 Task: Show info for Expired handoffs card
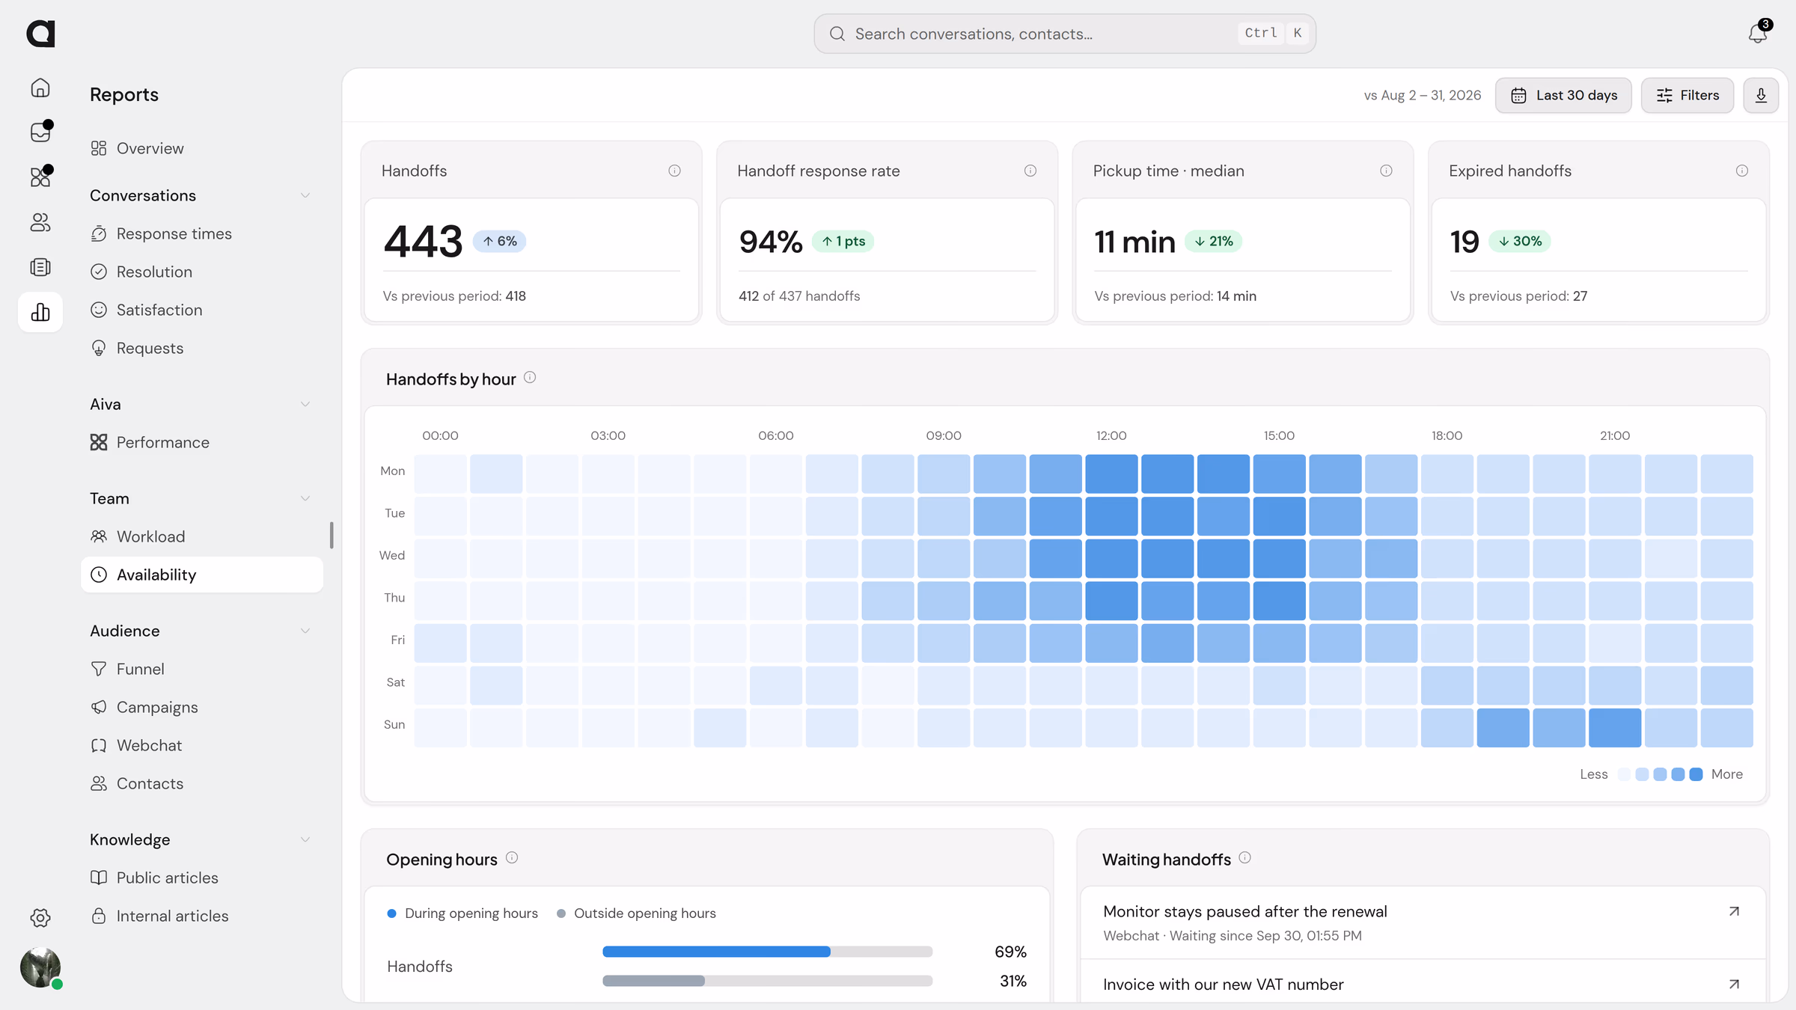tap(1742, 171)
